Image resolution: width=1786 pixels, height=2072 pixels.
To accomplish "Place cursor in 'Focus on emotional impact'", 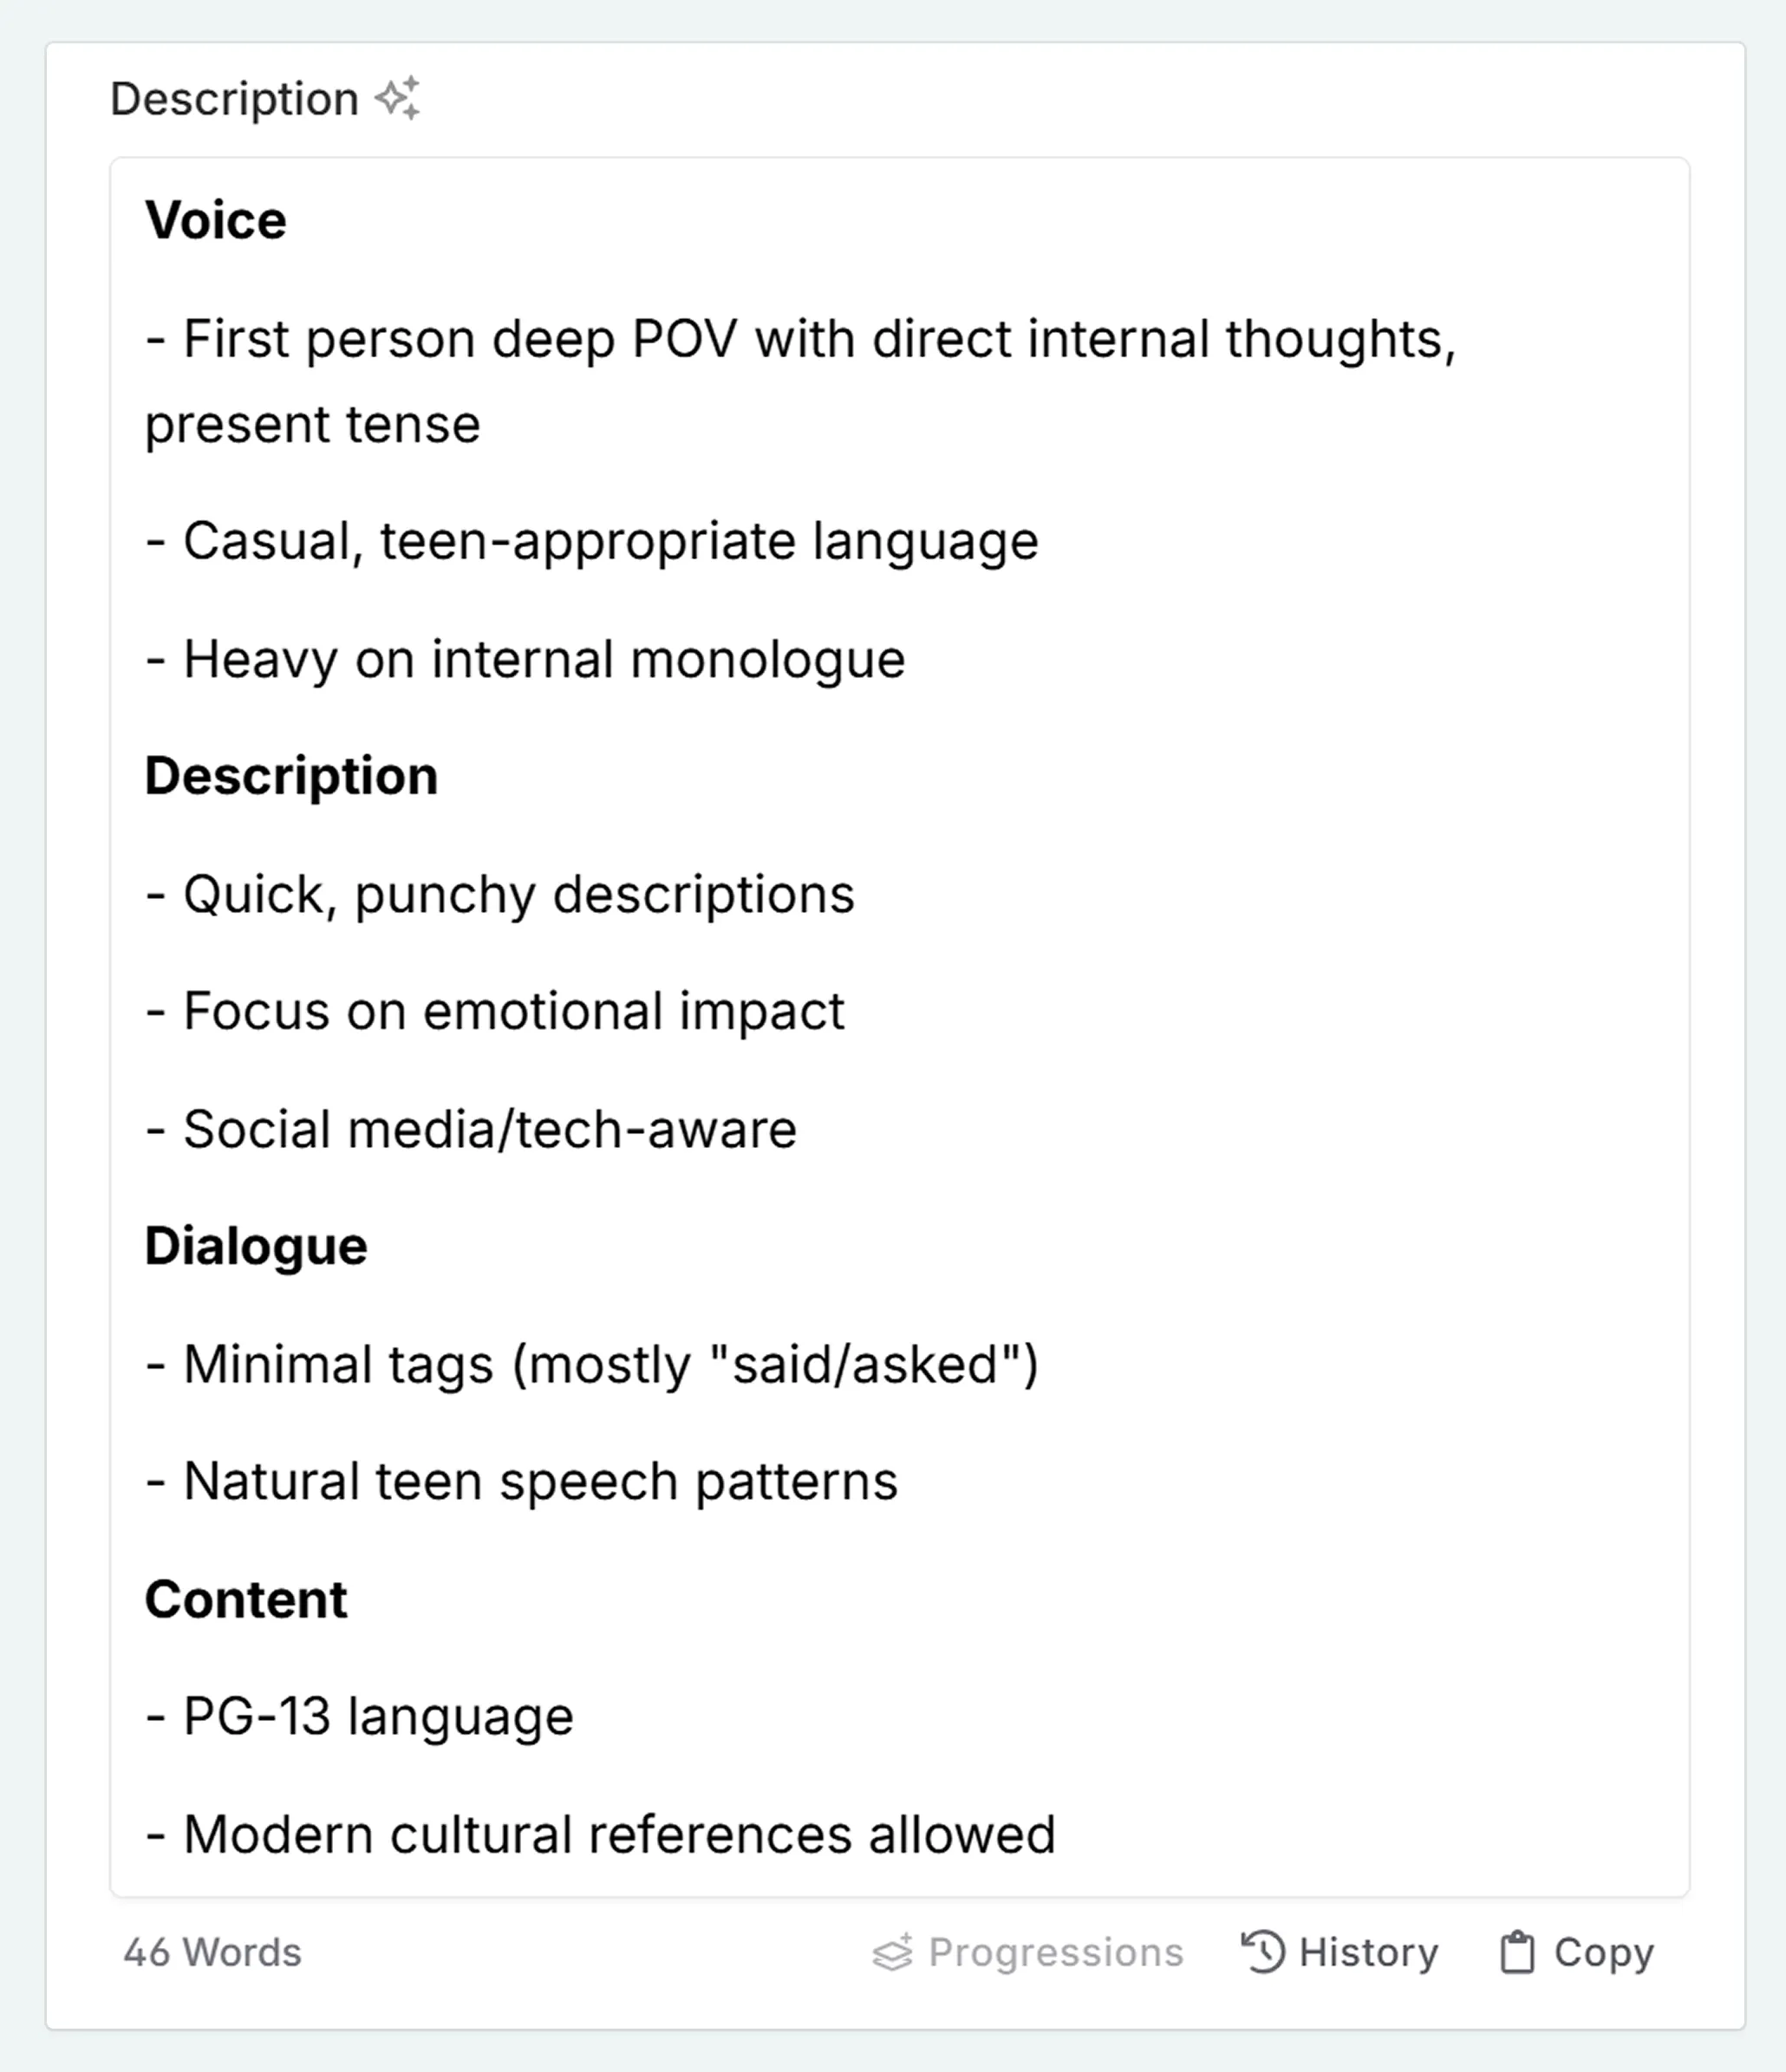I will 514,1011.
